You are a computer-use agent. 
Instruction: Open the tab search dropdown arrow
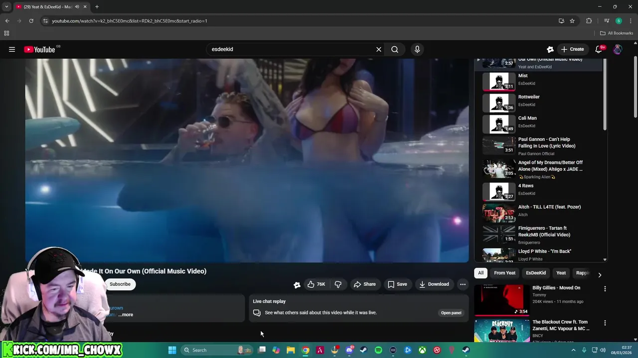coord(6,7)
